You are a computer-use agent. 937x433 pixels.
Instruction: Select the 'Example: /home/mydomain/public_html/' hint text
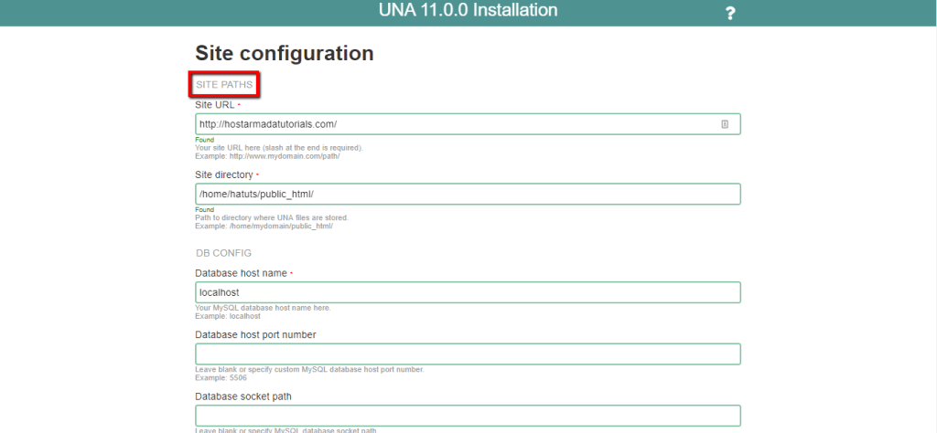264,226
